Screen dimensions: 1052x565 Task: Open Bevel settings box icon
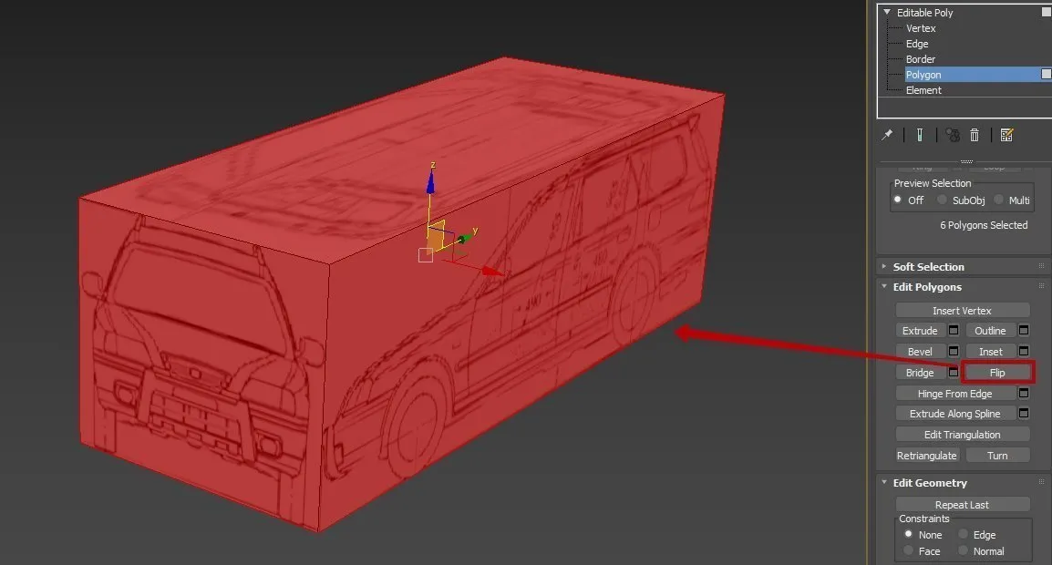tap(954, 352)
